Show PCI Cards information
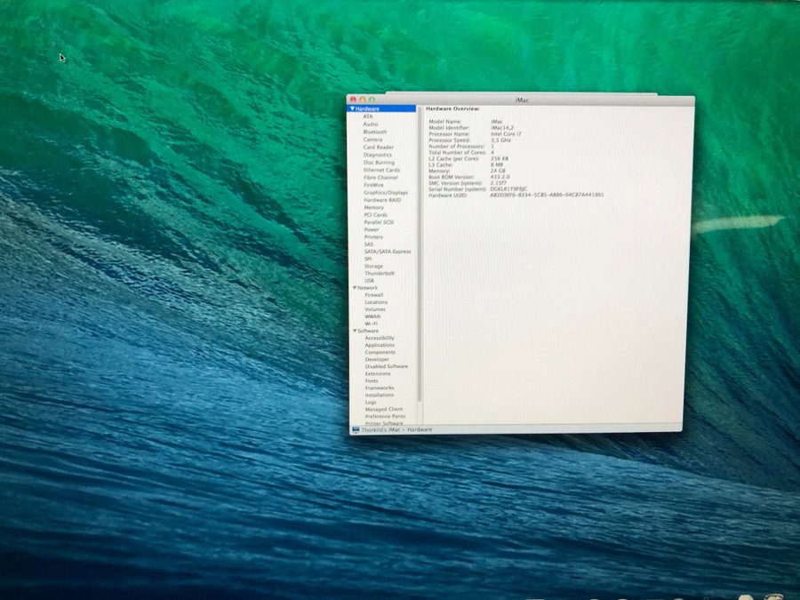This screenshot has height=600, width=800. 375,215
